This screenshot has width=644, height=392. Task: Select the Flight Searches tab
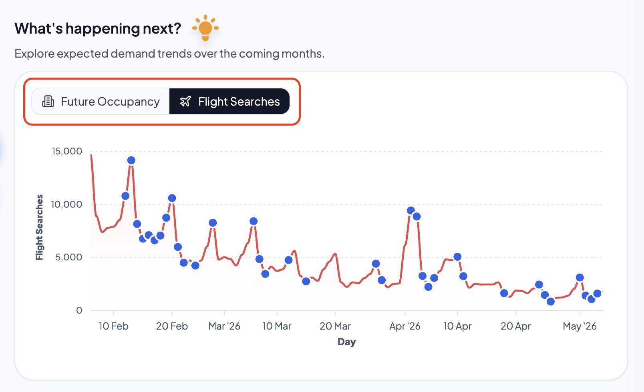point(229,102)
